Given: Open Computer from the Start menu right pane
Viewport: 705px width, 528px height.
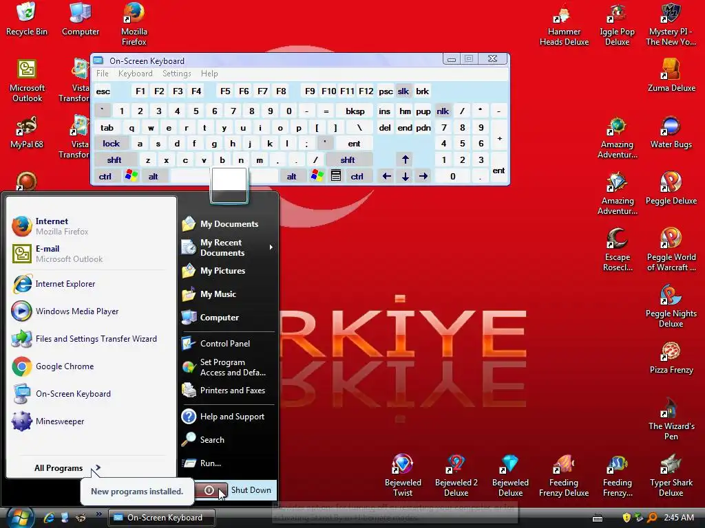Looking at the screenshot, I should 228,318.
